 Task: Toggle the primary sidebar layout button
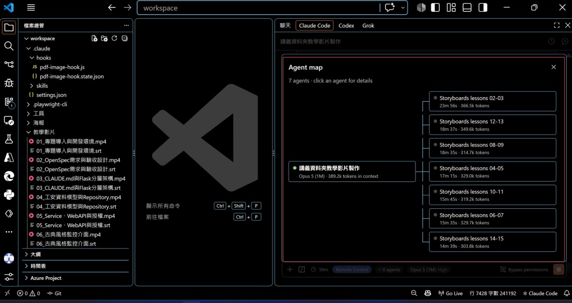(436, 8)
